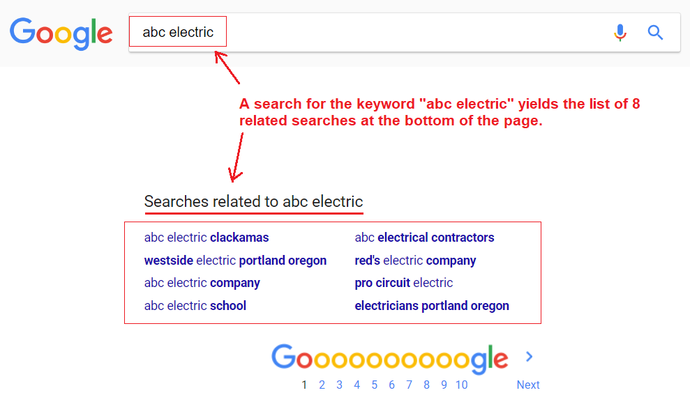Viewport: 690px width, 418px height.
Task: Go to results page 2
Action: pos(322,384)
